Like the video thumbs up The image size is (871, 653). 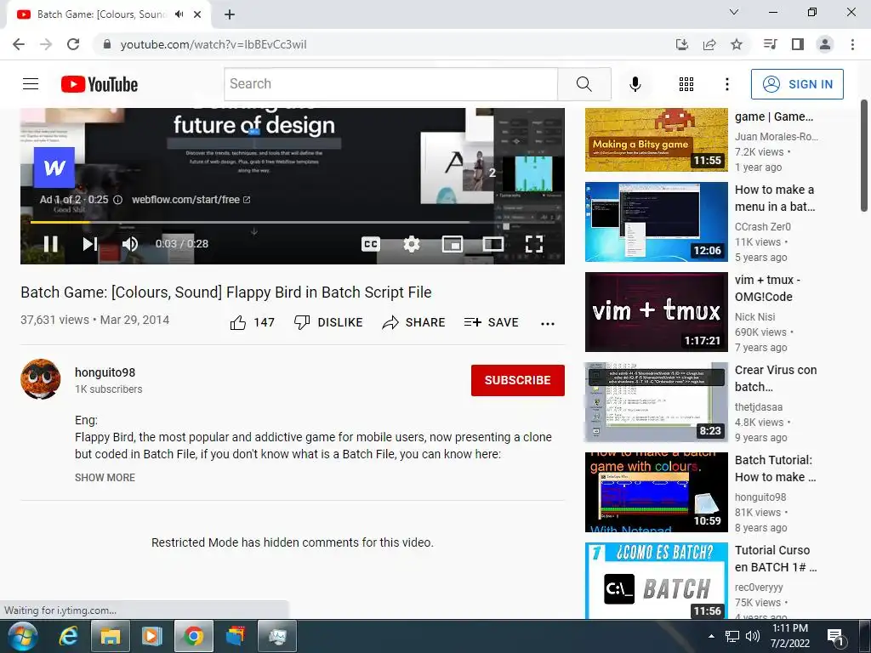(252, 322)
